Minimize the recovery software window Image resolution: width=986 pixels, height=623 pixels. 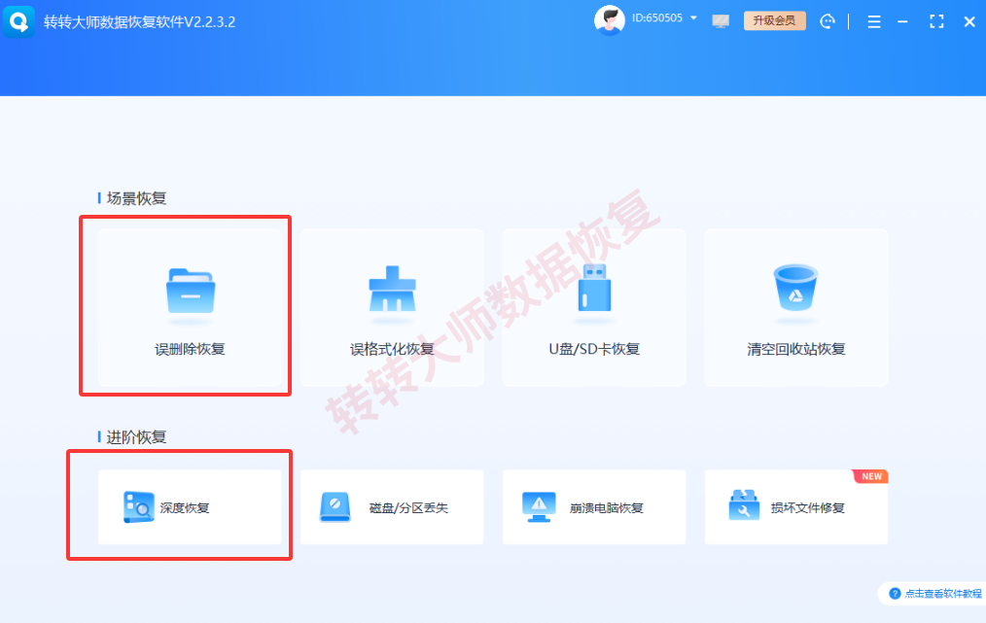(x=903, y=22)
